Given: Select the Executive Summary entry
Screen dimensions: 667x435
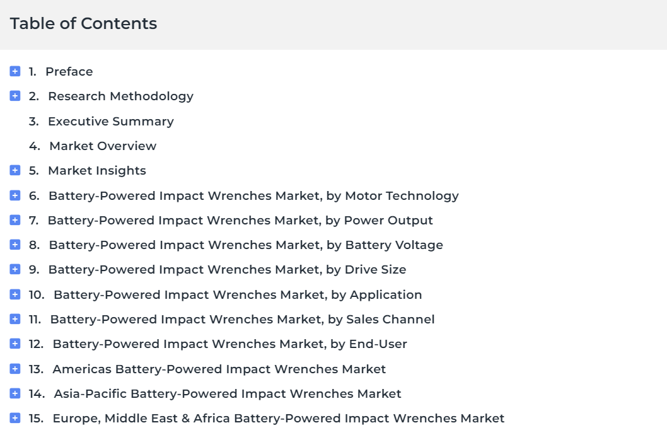Looking at the screenshot, I should click(110, 121).
